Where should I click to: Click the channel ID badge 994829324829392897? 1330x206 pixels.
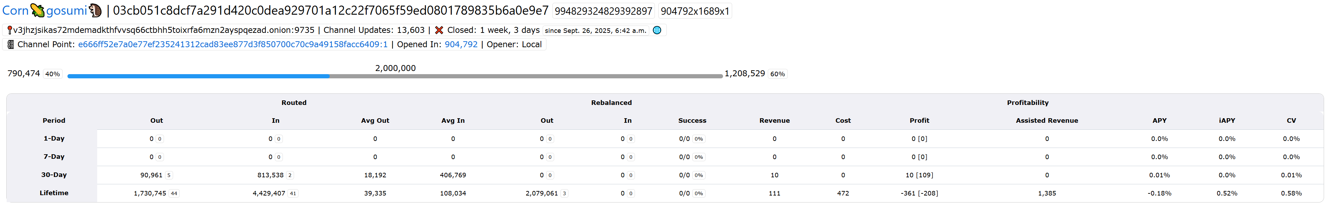pyautogui.click(x=603, y=11)
